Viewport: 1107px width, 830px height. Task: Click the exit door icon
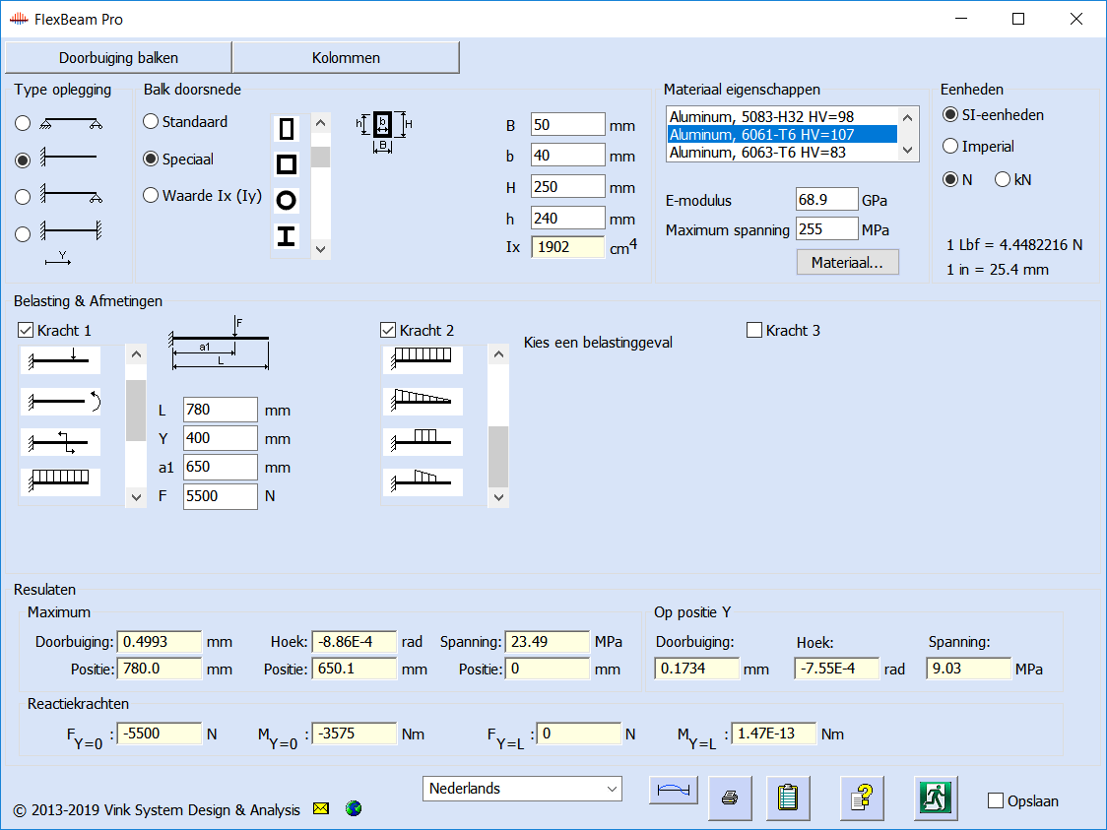(x=938, y=797)
